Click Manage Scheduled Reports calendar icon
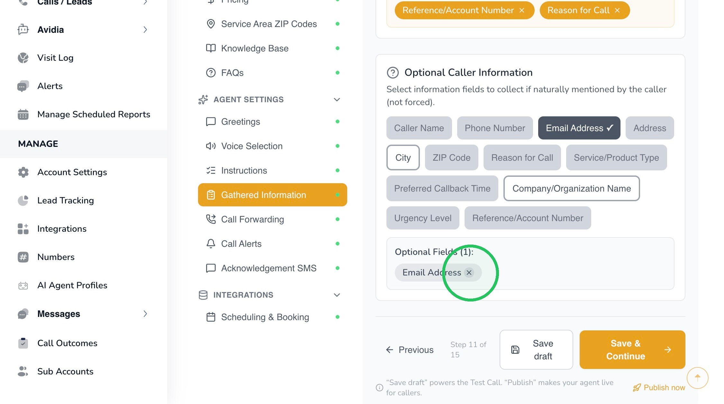 click(23, 114)
